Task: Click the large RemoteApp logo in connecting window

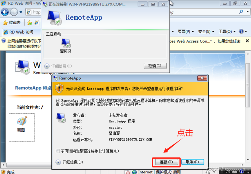Action: click(55, 18)
